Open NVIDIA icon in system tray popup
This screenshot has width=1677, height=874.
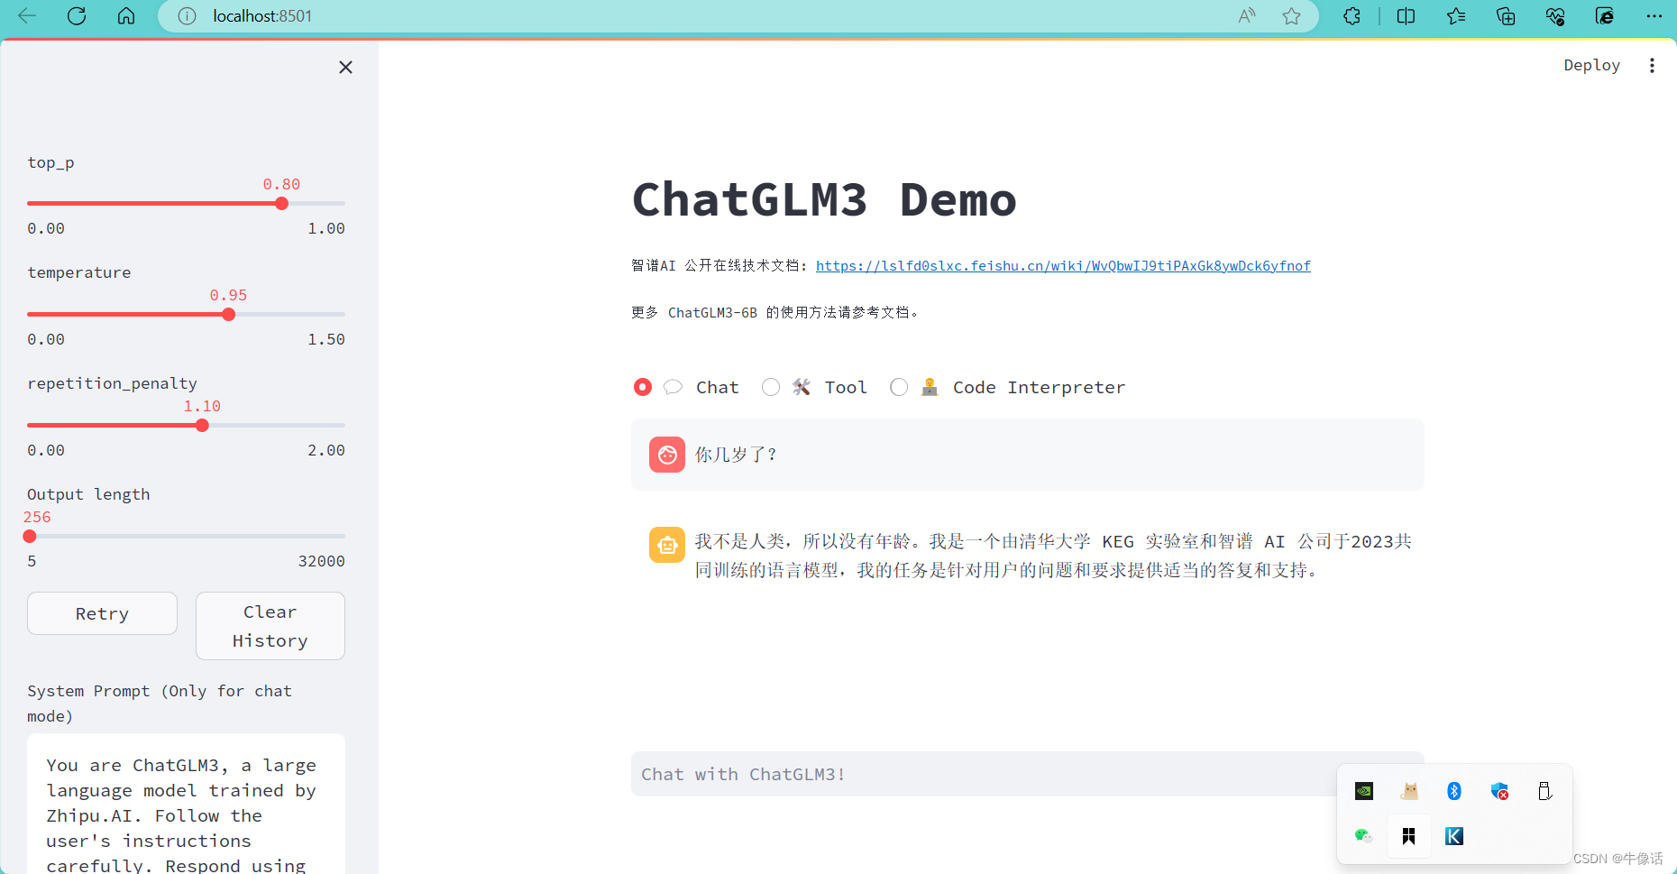pos(1364,791)
